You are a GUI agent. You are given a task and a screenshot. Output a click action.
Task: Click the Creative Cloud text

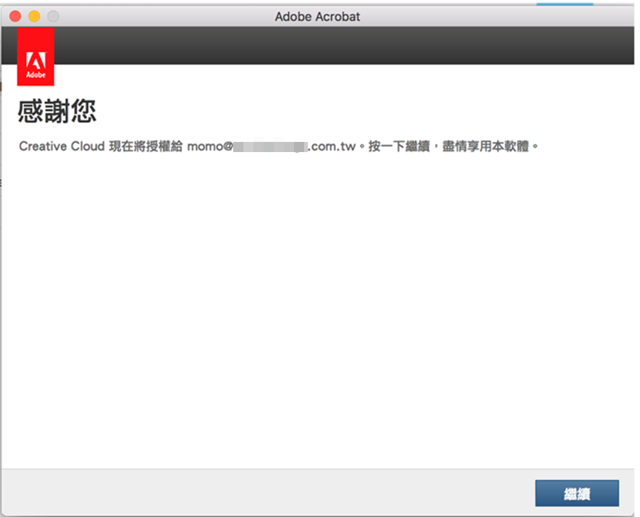click(61, 146)
